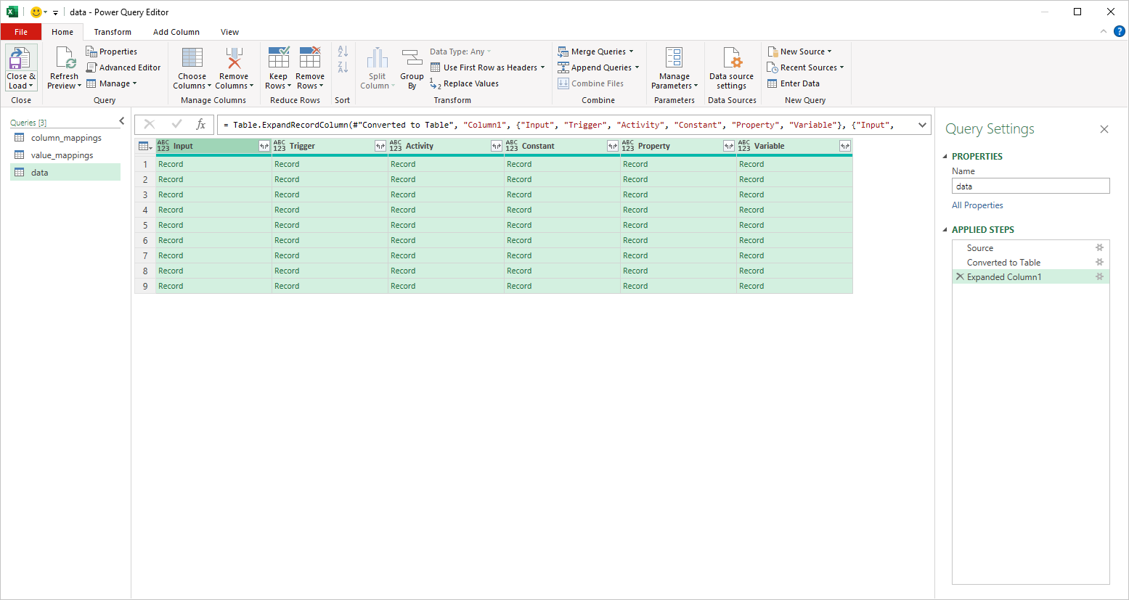The height and width of the screenshot is (600, 1129).
Task: Select the Source applied step
Action: pos(1030,247)
